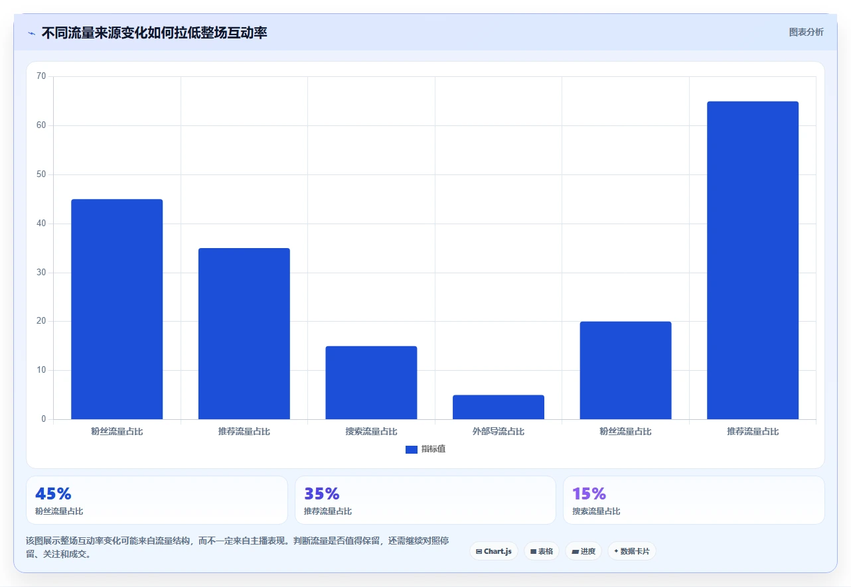Viewport: 851px width, 587px height.
Task: Select the 推荐流量占比 bar reaching 35
Action: coord(244,334)
